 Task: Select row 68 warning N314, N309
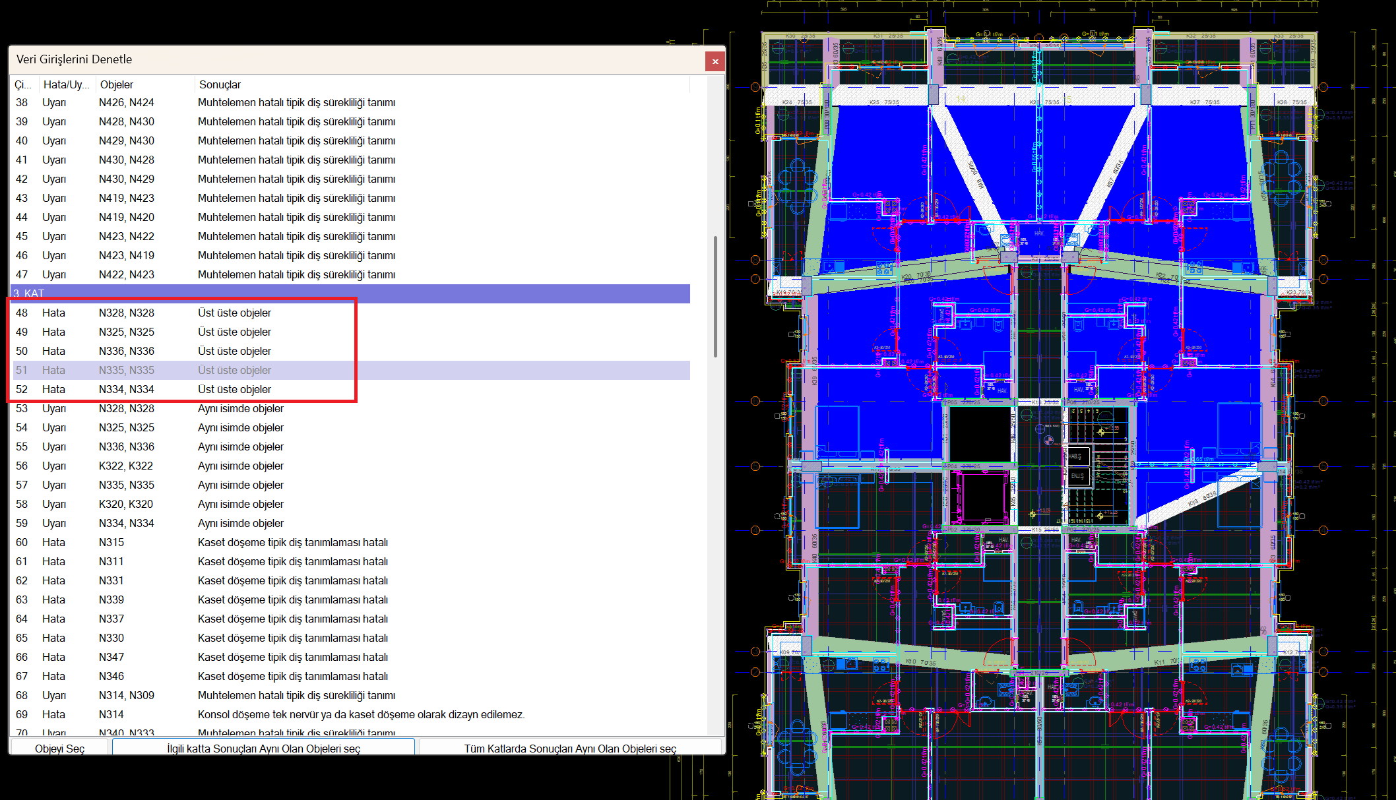[x=127, y=695]
